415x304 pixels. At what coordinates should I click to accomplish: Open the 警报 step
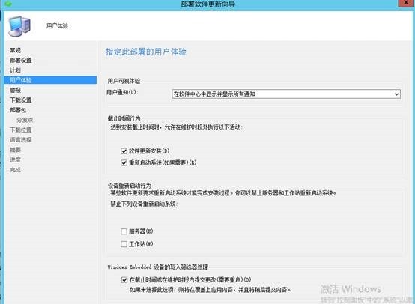15,90
